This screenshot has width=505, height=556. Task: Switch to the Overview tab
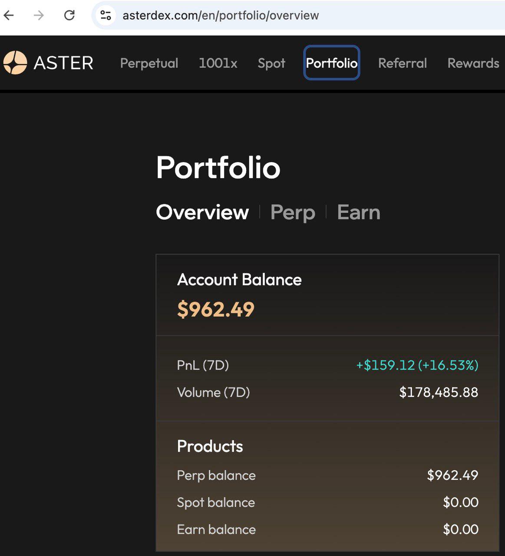pyautogui.click(x=202, y=212)
